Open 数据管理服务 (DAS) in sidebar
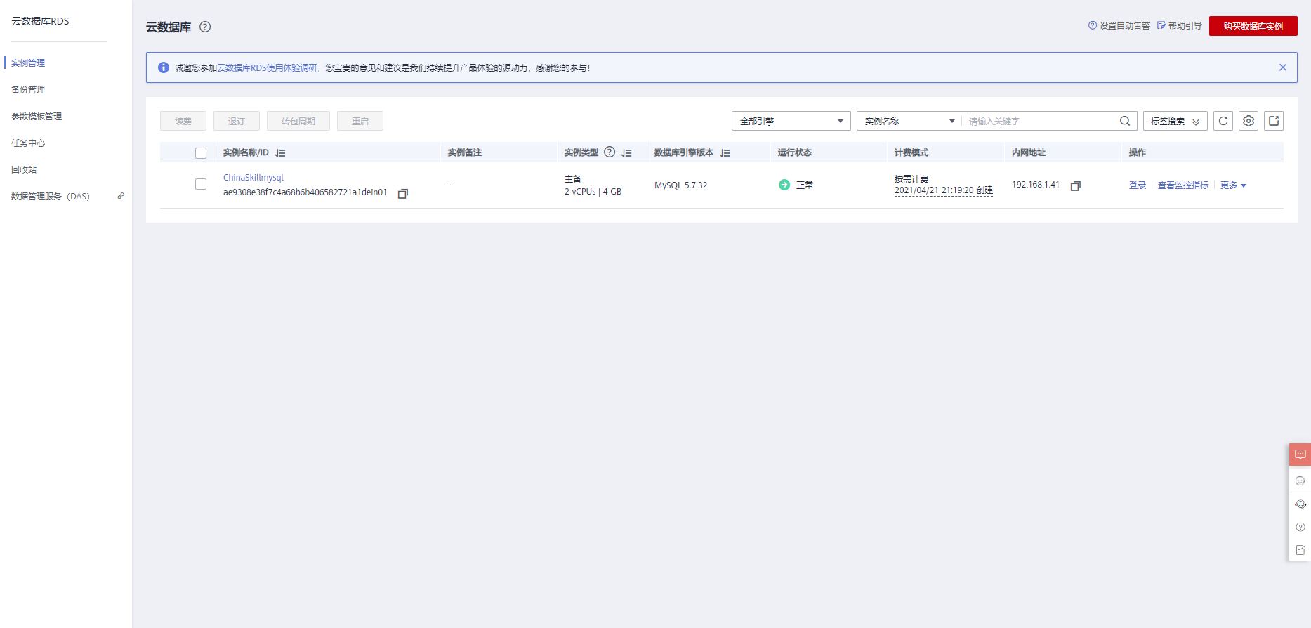The width and height of the screenshot is (1311, 628). tap(51, 196)
